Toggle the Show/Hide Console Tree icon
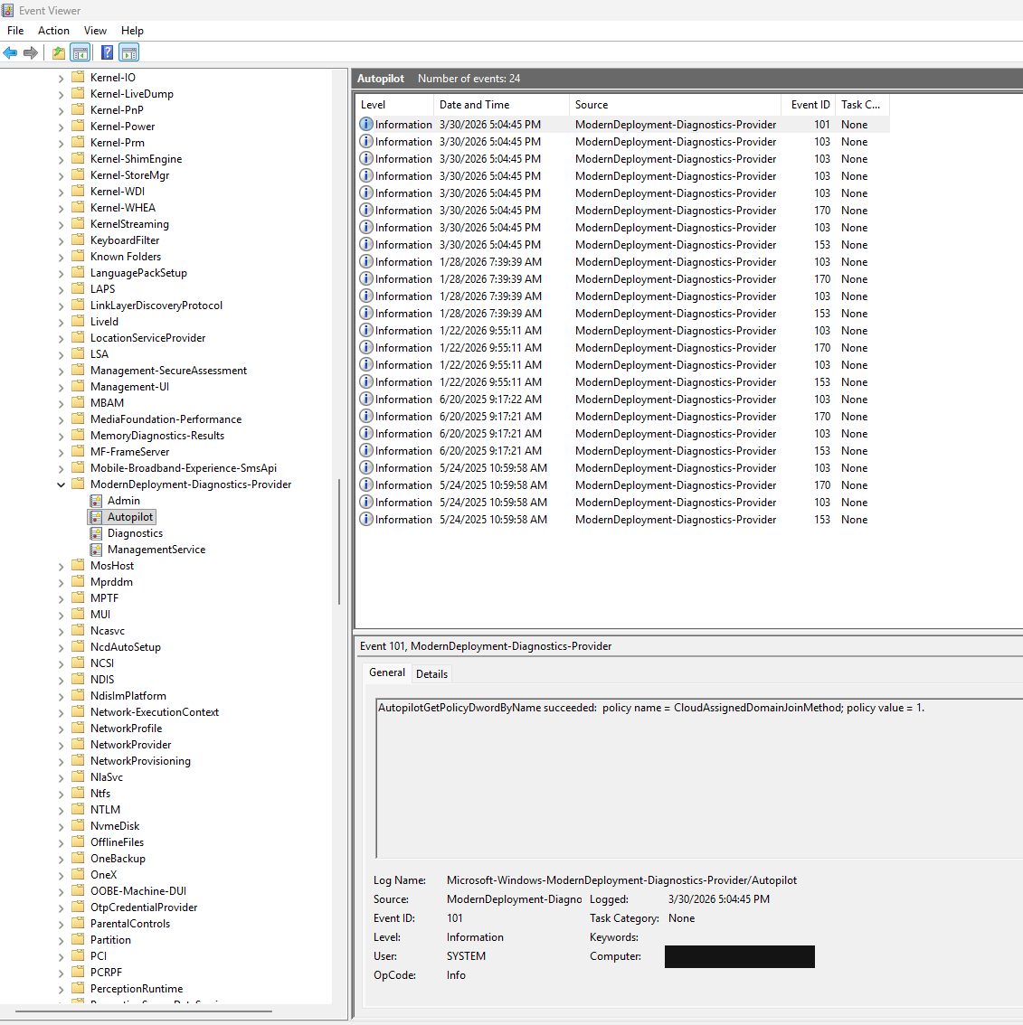 tap(81, 53)
